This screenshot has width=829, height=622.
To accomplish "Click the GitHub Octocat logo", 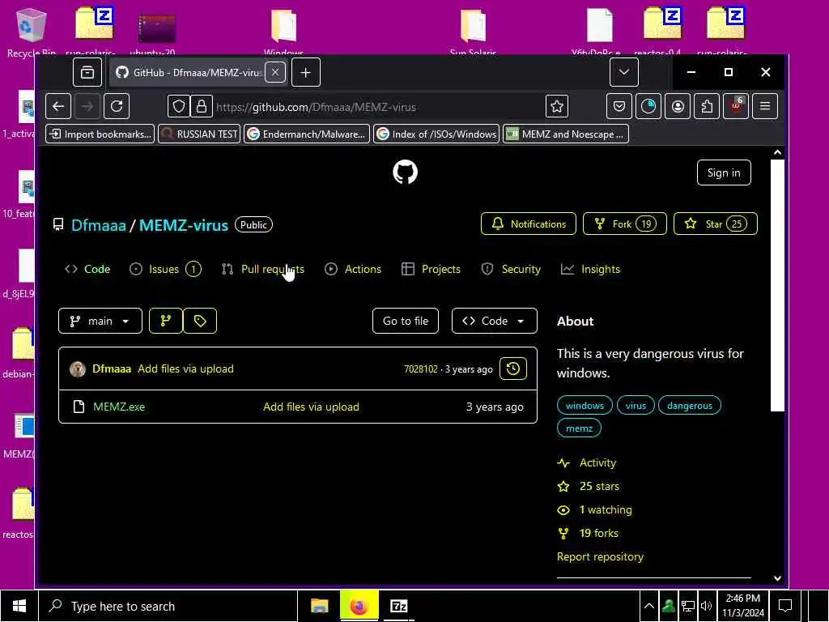I will click(x=406, y=173).
